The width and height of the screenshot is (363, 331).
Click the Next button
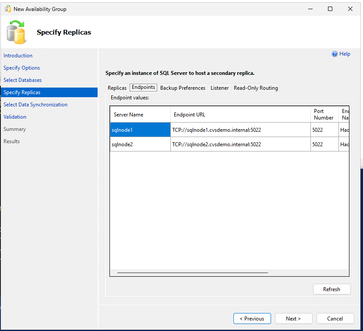[x=293, y=318]
